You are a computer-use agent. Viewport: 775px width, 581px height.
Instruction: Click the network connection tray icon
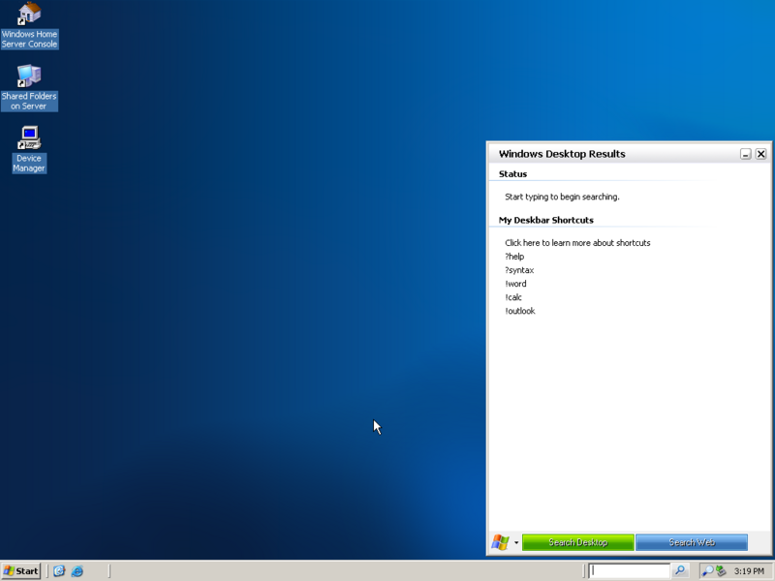pos(721,571)
